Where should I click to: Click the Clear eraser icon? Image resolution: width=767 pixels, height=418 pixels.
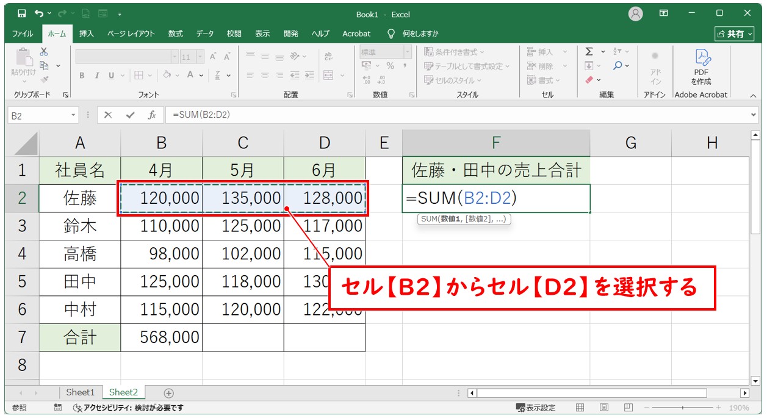(x=589, y=79)
